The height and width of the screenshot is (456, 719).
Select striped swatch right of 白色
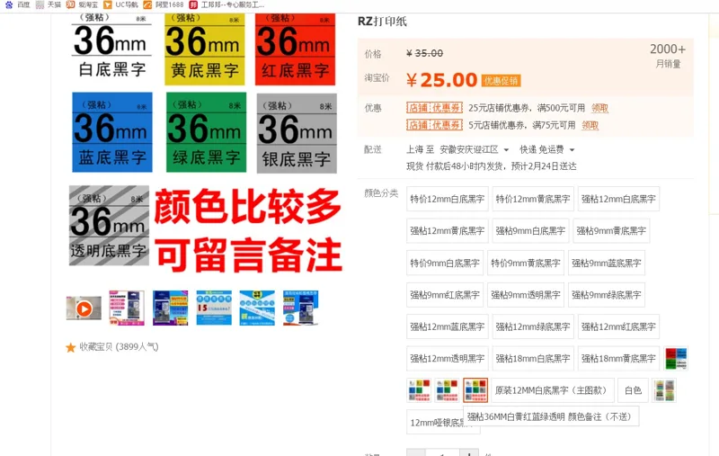pyautogui.click(x=664, y=390)
